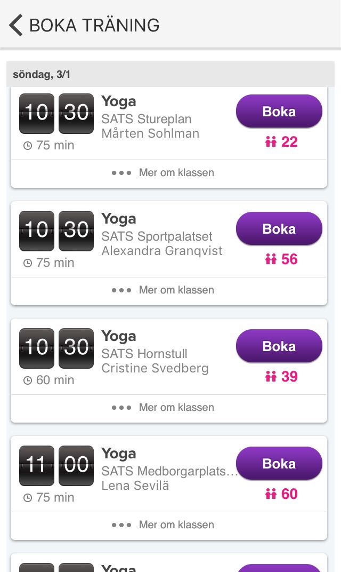Book Yoga with Mårten Sohlman
The image size is (341, 572).
click(x=279, y=112)
